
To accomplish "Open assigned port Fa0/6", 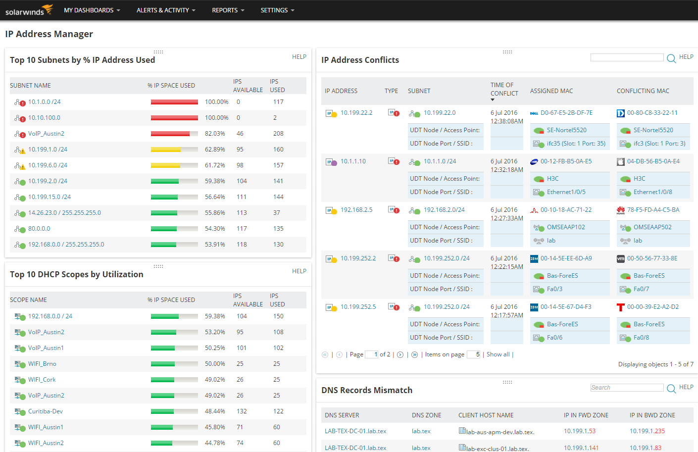I will 554,338.
